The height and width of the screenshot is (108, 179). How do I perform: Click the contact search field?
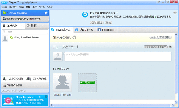pyautogui.click(x=25, y=32)
